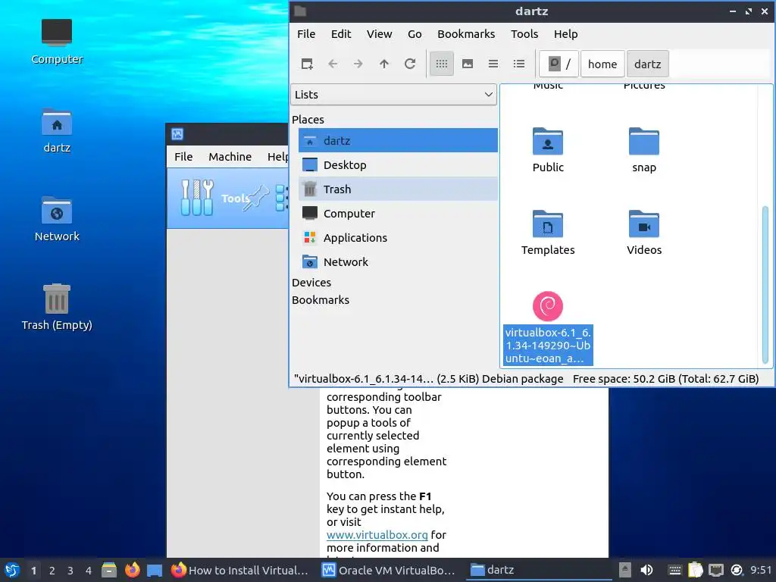Select Network in Places sidebar
The height and width of the screenshot is (582, 776).
398,261
